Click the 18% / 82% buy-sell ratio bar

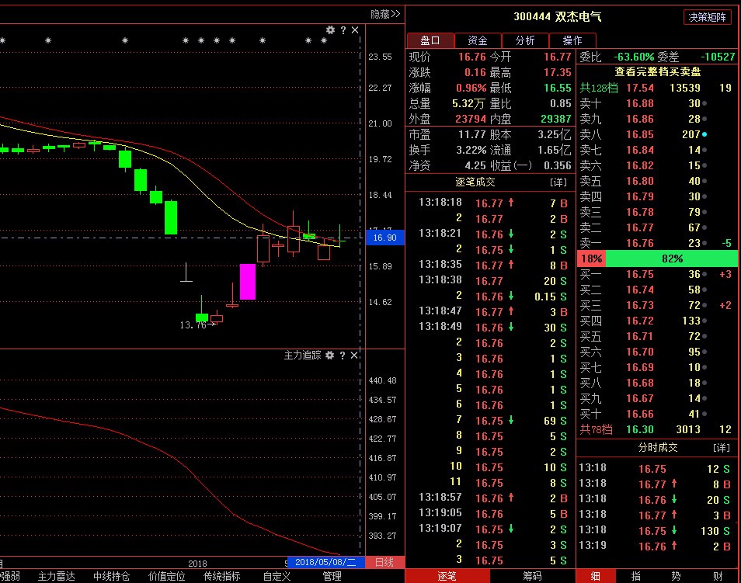[x=657, y=259]
